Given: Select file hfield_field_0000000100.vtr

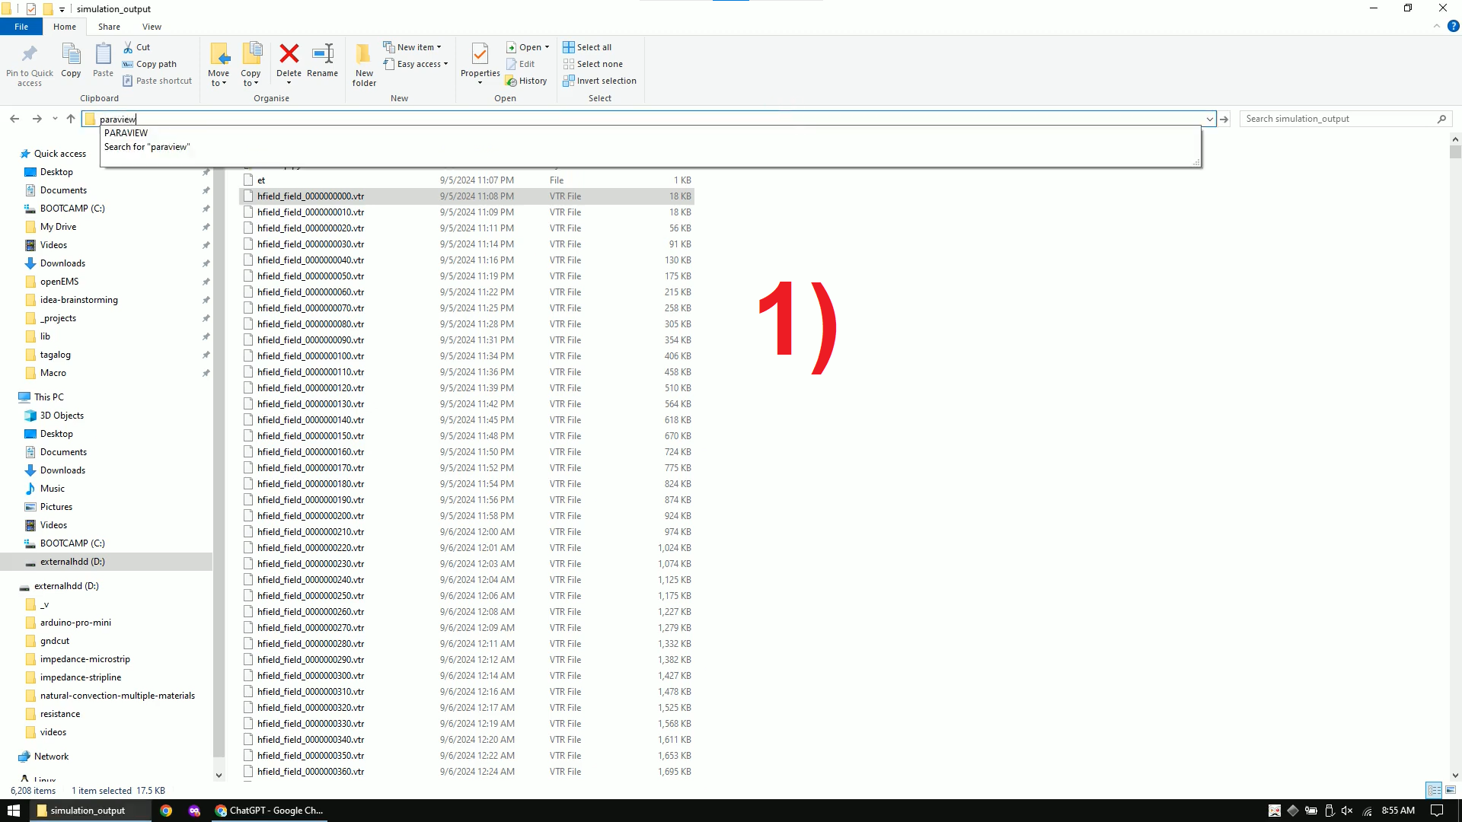Looking at the screenshot, I should (x=467, y=356).
